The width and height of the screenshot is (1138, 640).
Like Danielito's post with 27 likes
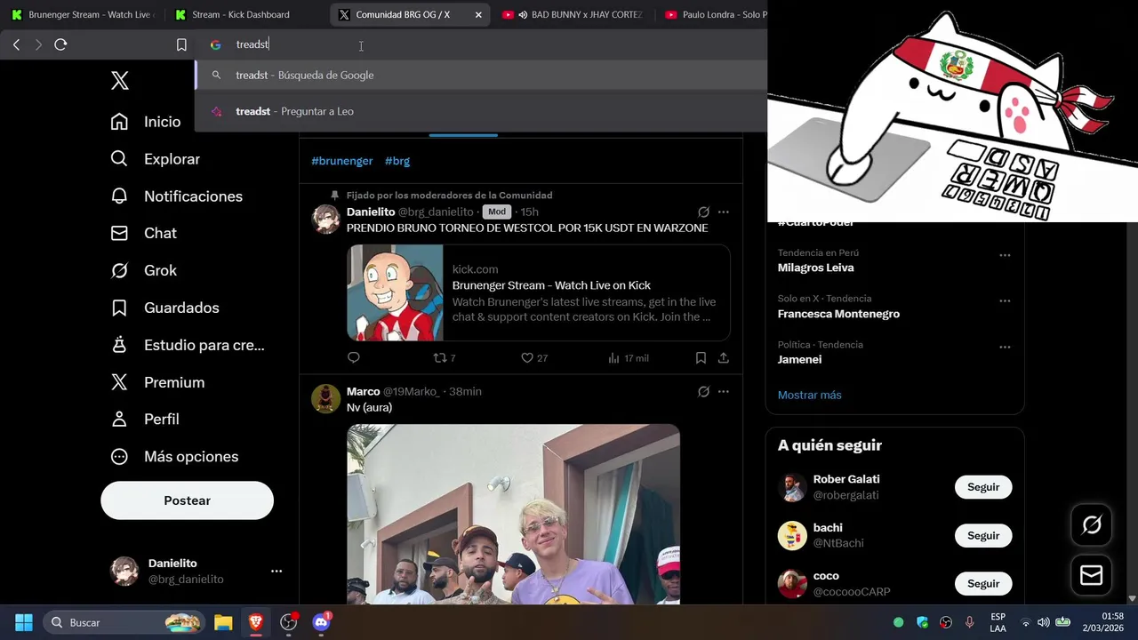[x=534, y=357]
